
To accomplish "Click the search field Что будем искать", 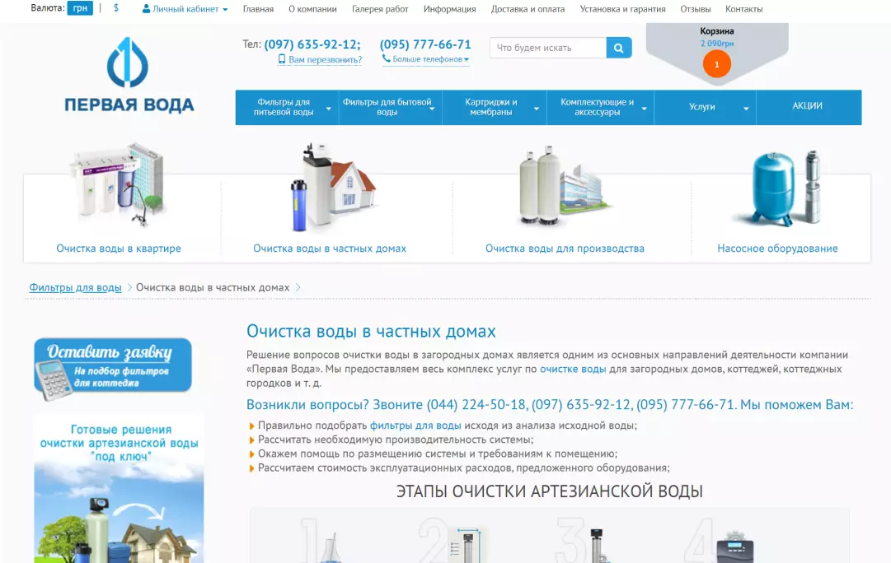I will coord(547,48).
